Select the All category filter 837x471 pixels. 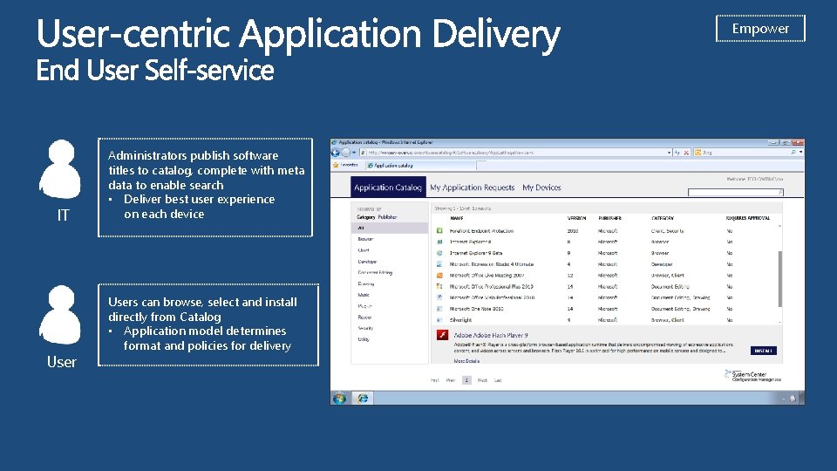(x=390, y=228)
